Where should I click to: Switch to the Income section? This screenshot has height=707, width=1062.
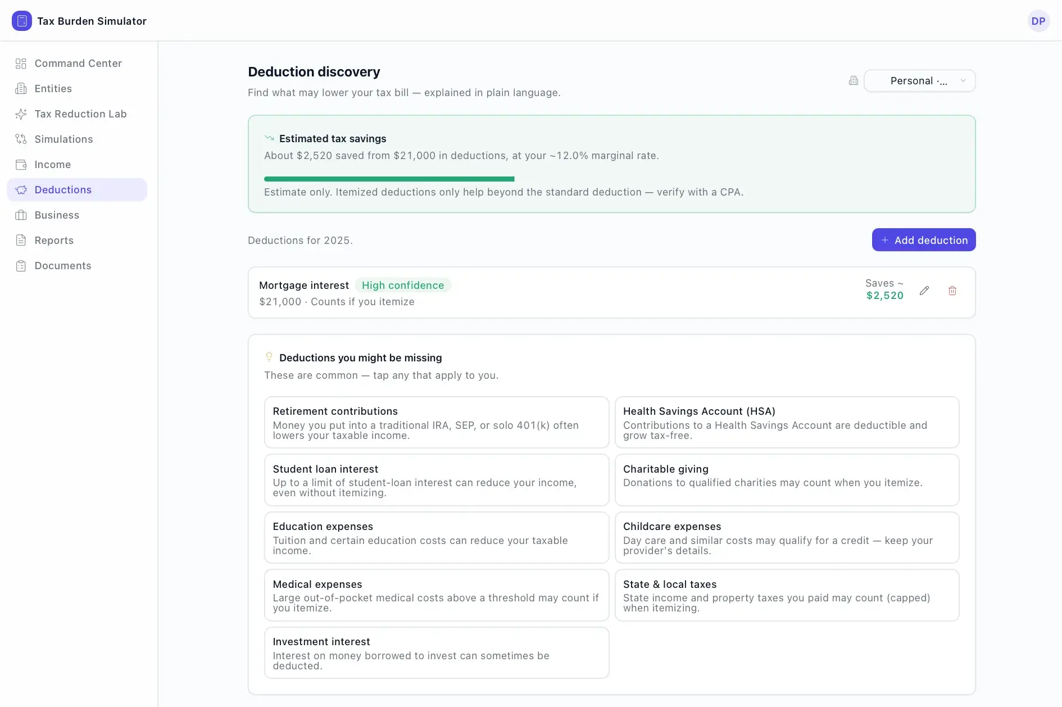click(77, 165)
